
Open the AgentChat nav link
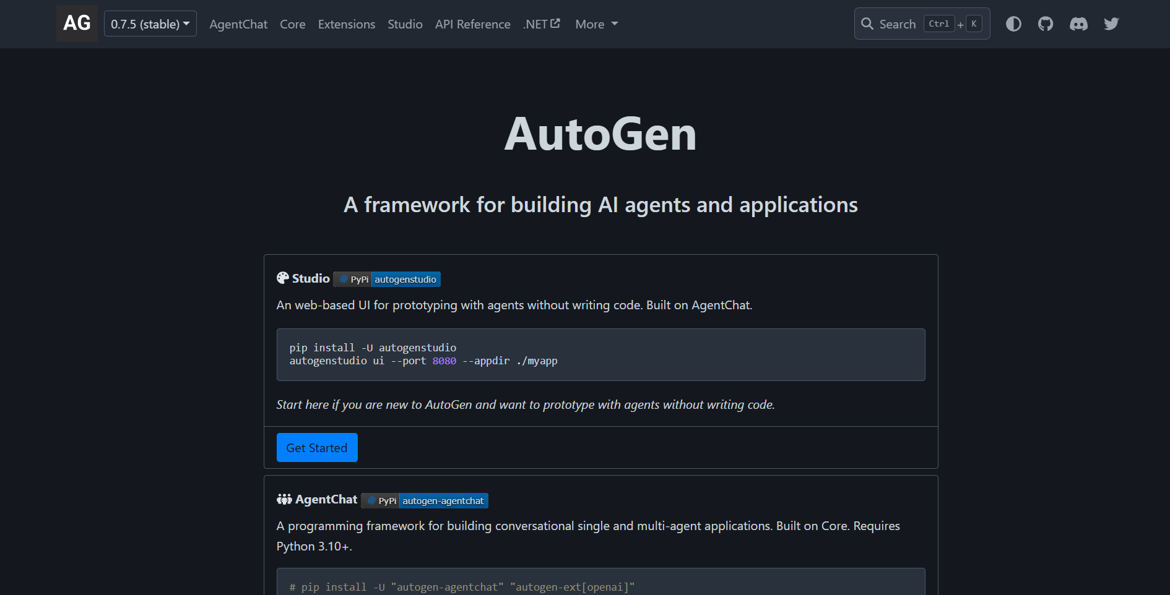[238, 24]
